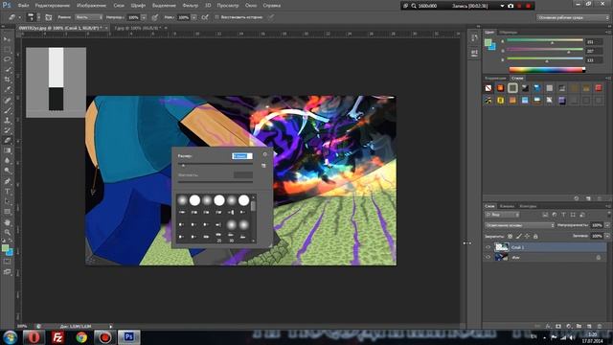Click the brush size input field
This screenshot has height=345, width=613.
click(242, 156)
